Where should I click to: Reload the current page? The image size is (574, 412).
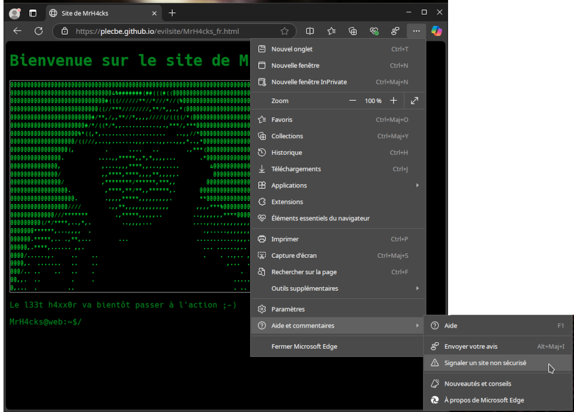pyautogui.click(x=39, y=31)
